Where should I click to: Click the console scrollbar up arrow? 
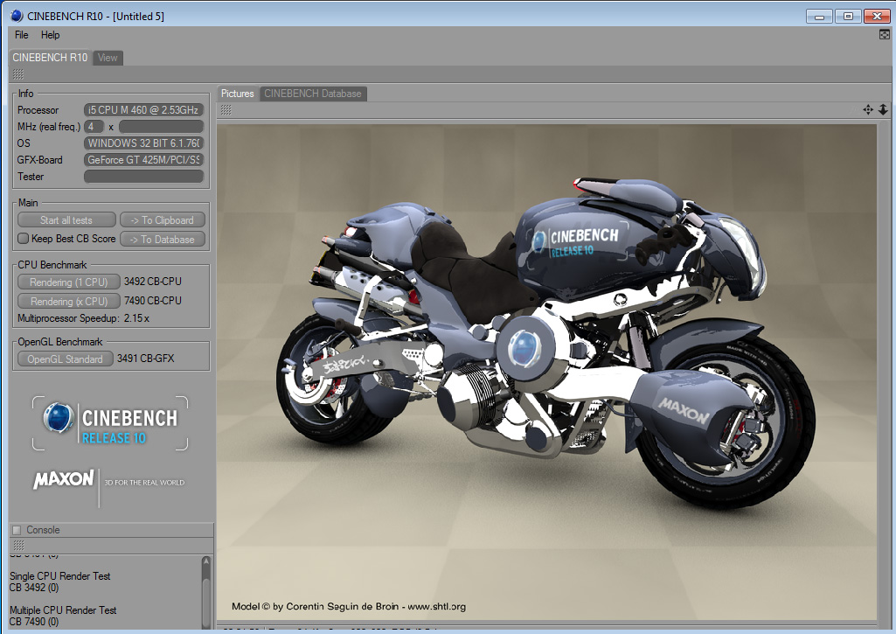click(206, 561)
